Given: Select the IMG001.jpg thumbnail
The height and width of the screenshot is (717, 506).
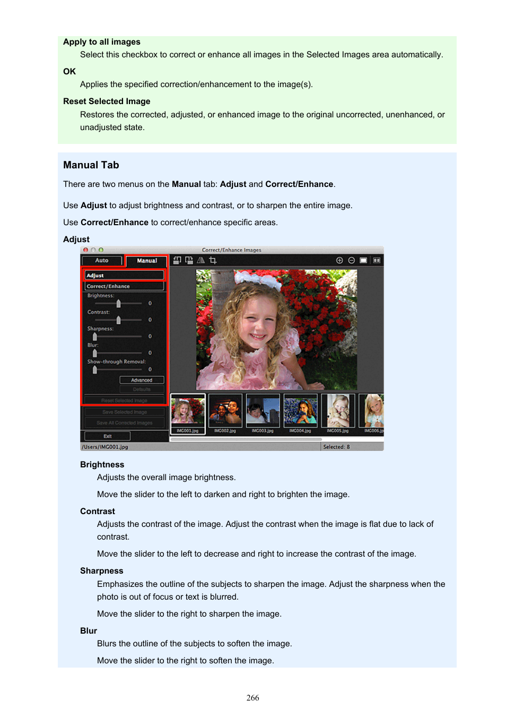Looking at the screenshot, I should click(x=188, y=414).
